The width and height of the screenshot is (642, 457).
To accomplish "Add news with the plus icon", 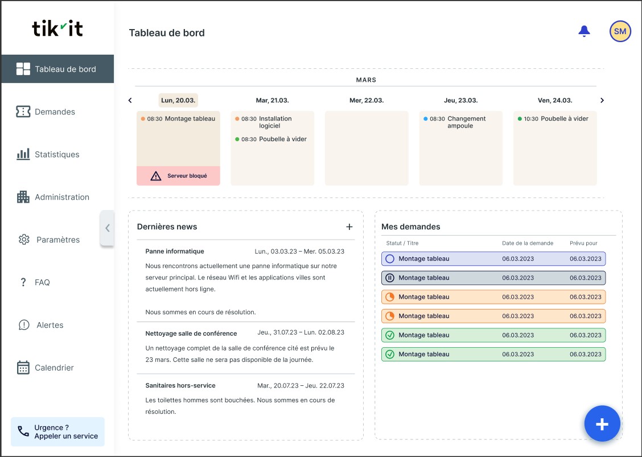I will pos(349,227).
